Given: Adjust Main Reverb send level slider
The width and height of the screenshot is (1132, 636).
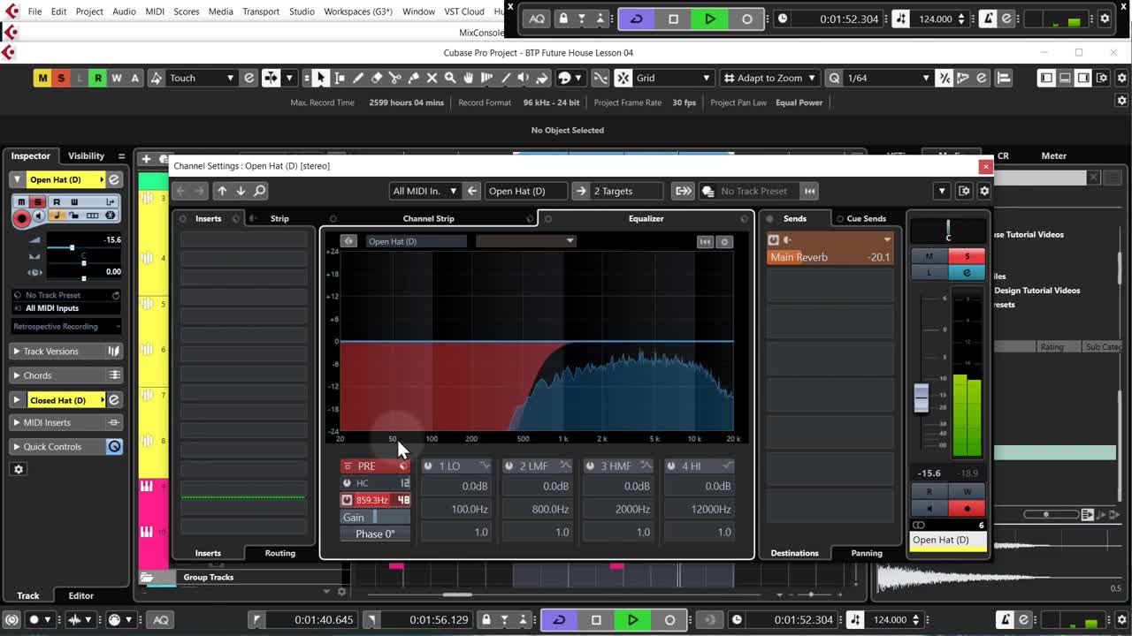Looking at the screenshot, I should click(x=830, y=257).
